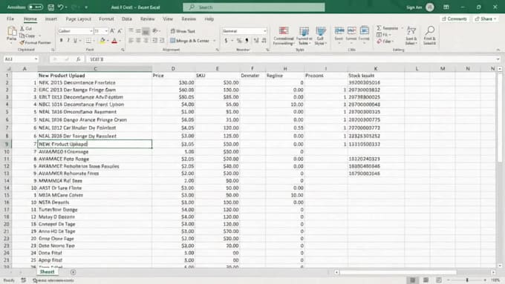Apply the red font color A
Screen dimensions: 505x284
click(x=114, y=41)
